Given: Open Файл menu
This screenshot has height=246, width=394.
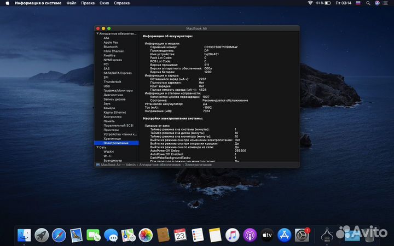Looking at the screenshot, I should coord(71,3).
